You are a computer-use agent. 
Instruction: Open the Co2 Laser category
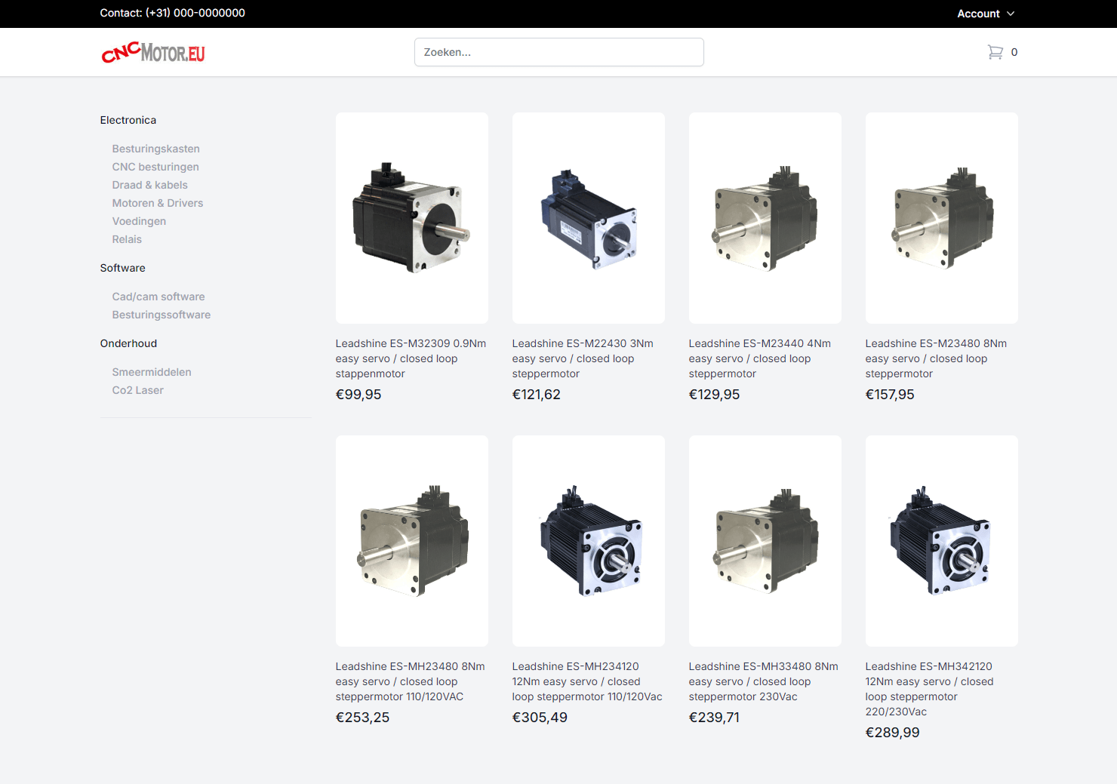click(x=138, y=390)
